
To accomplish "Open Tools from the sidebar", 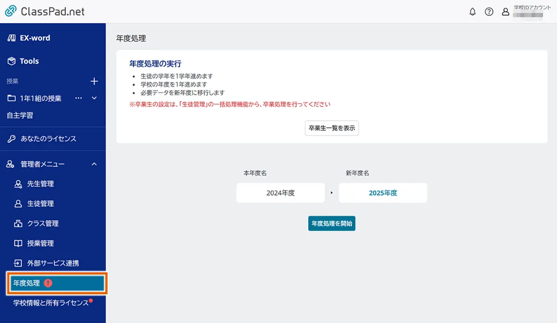I will [29, 61].
